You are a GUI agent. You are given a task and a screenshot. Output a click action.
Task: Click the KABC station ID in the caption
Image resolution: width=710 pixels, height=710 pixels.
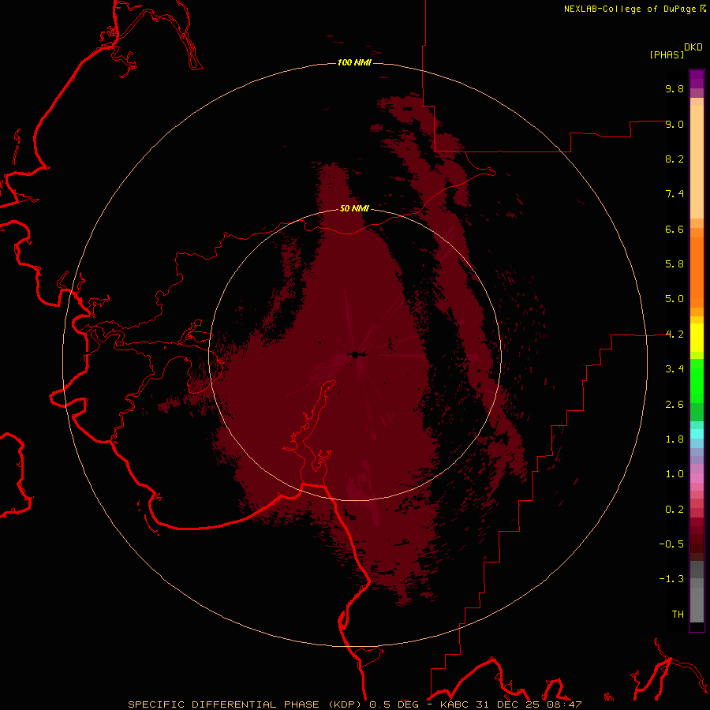click(x=455, y=704)
